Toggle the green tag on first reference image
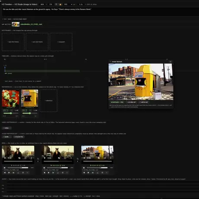This screenshot has height=199, width=199. 6,110
